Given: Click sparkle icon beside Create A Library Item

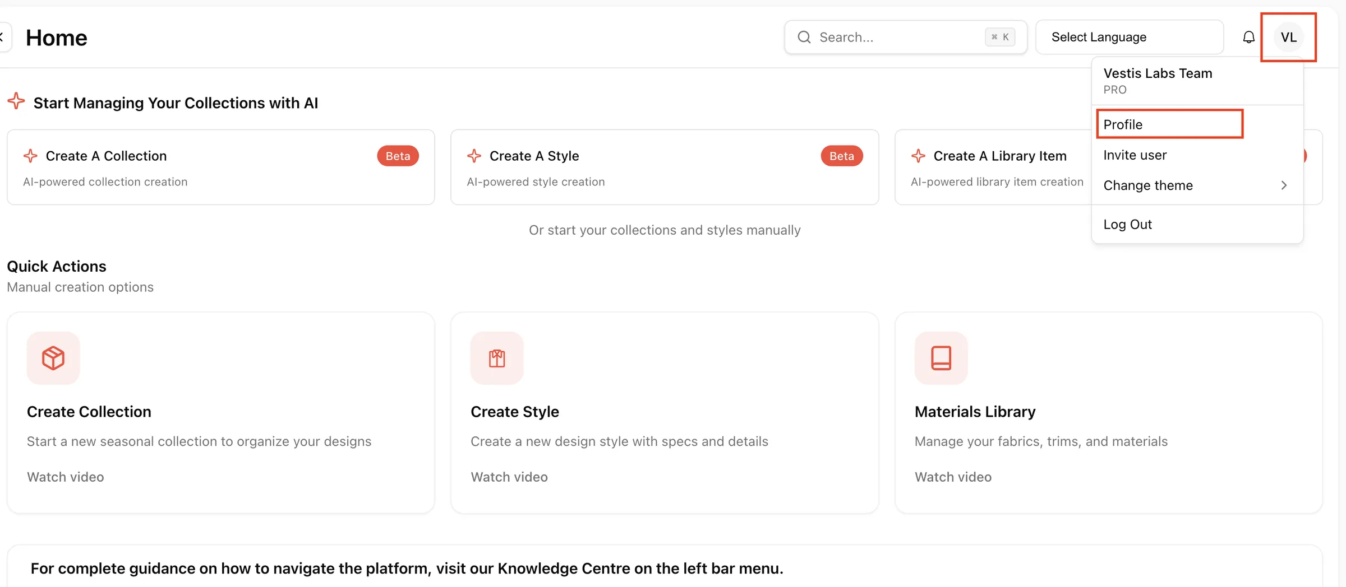Looking at the screenshot, I should (x=918, y=156).
